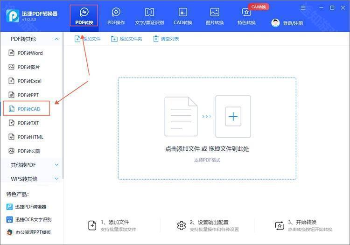
Task: Open the 登录/注册 login link
Action: click(293, 23)
